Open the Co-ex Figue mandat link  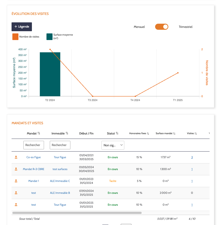coord(34,157)
